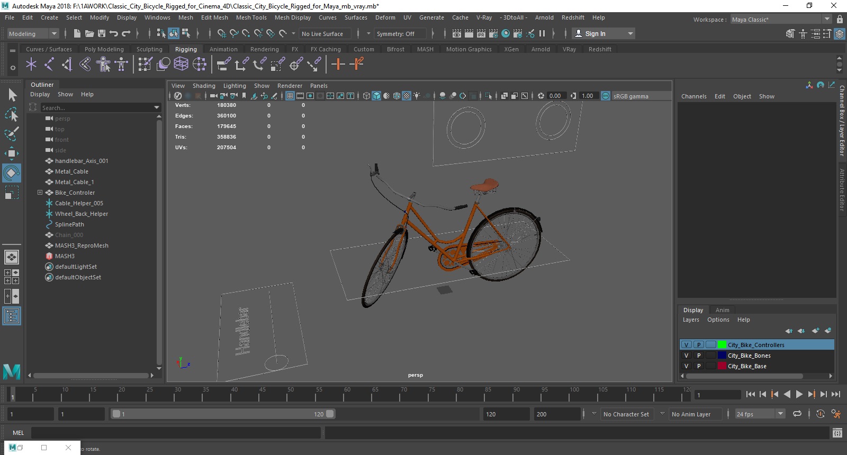Select the arrow Select tool
This screenshot has height=455, width=847.
pyautogui.click(x=12, y=95)
